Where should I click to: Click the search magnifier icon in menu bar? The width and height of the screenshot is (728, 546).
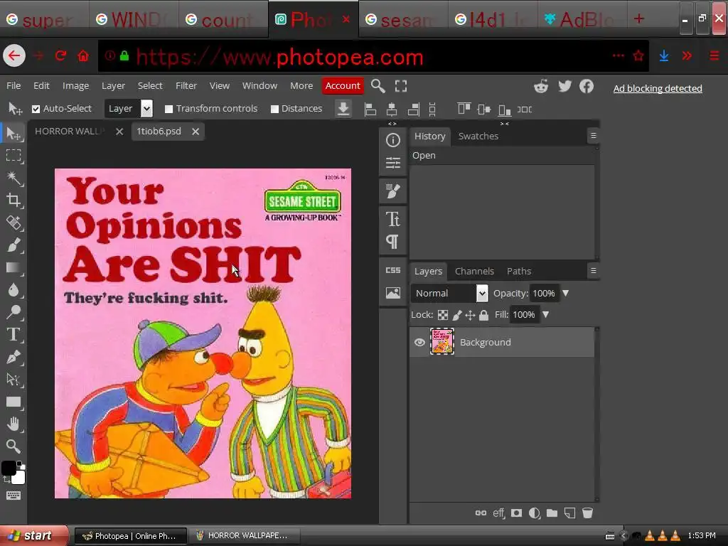coord(378,86)
